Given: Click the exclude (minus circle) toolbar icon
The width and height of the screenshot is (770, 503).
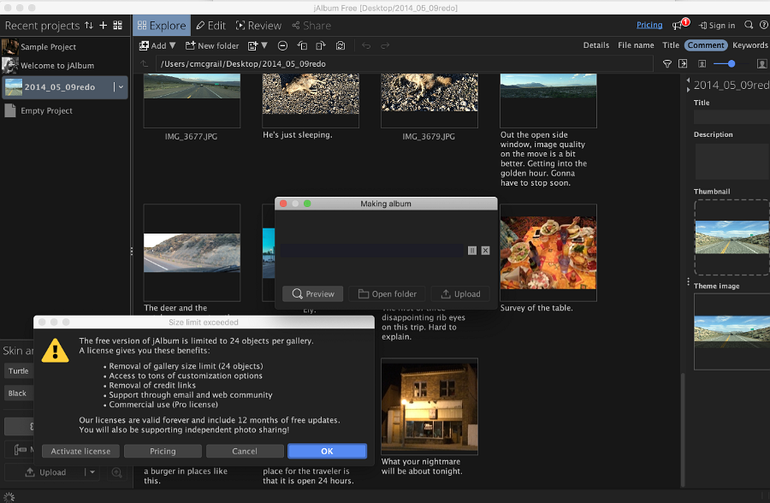Looking at the screenshot, I should click(282, 45).
